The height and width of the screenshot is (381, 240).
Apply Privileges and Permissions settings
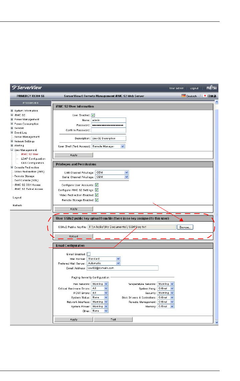(x=74, y=209)
